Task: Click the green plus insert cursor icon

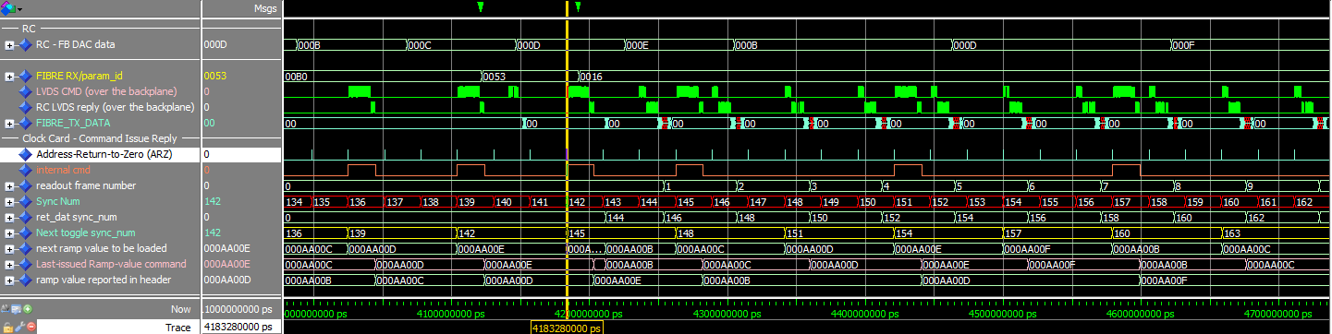Action: [28, 309]
